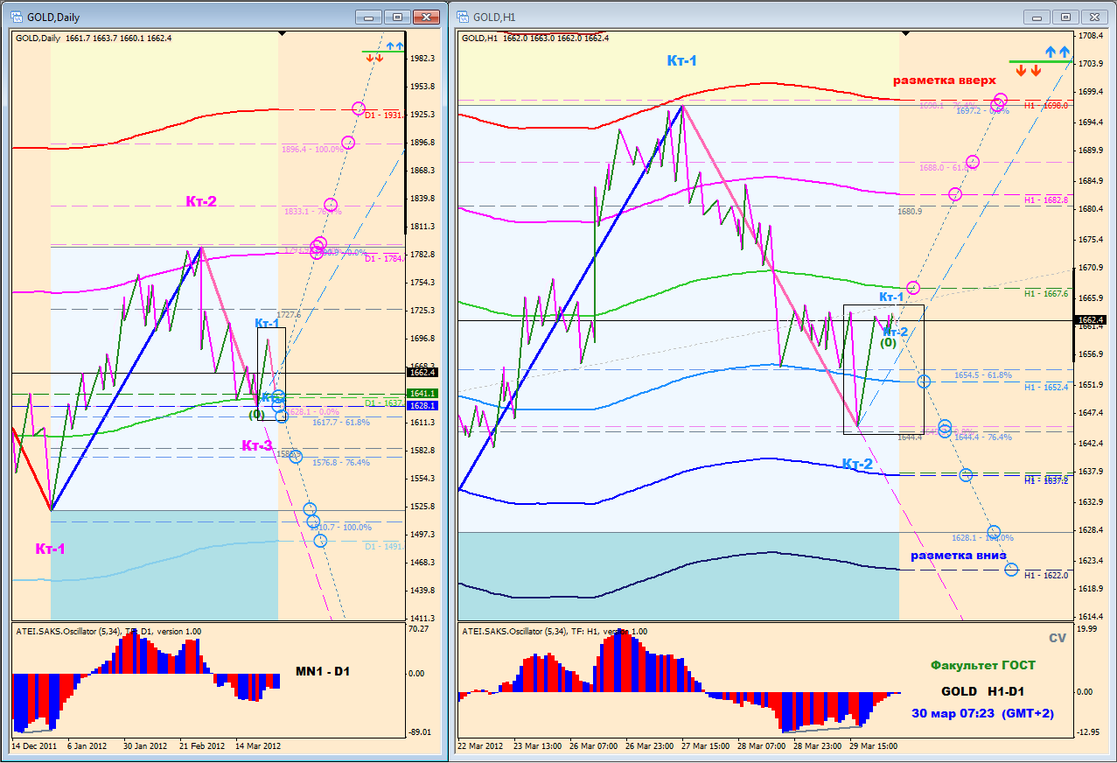Viewport: 1117px width, 763px height.
Task: Click the 1708.4 value on H1 price axis
Action: coord(1091,36)
